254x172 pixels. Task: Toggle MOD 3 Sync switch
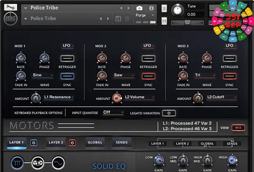point(230,76)
